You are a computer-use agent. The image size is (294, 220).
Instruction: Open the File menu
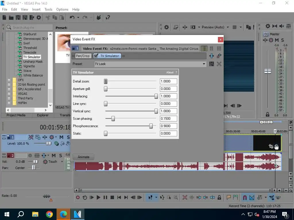5,9
